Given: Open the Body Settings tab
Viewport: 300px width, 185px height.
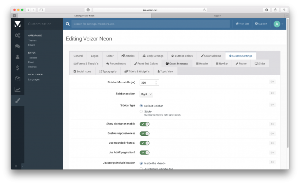Looking at the screenshot, I should tap(153, 56).
